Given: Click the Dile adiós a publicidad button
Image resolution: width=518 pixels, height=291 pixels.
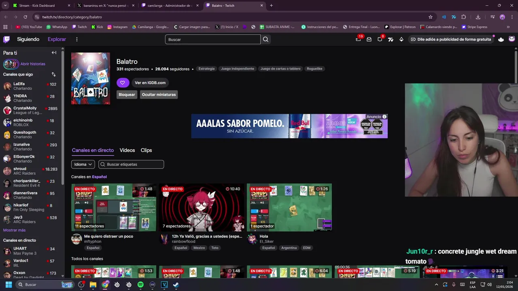Looking at the screenshot, I should pos(451,39).
